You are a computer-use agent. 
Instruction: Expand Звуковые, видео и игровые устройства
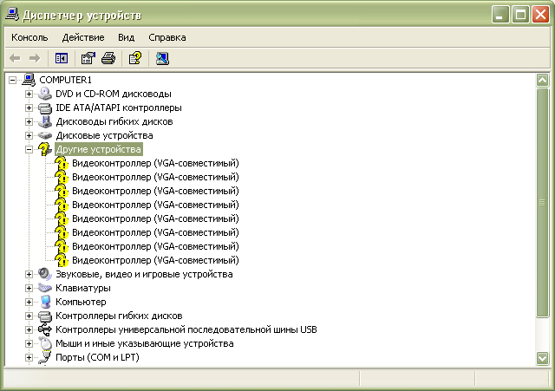(29, 274)
